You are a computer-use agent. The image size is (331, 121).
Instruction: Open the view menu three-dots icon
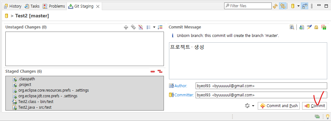click(312, 6)
